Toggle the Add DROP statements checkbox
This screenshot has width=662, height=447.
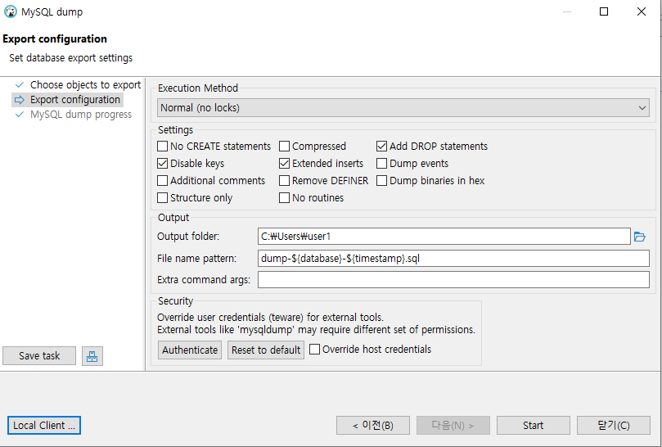tap(382, 147)
